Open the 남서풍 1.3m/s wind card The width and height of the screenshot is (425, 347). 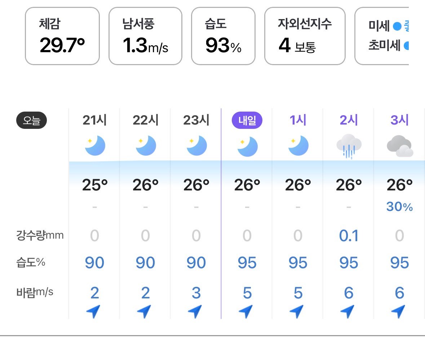pyautogui.click(x=145, y=36)
